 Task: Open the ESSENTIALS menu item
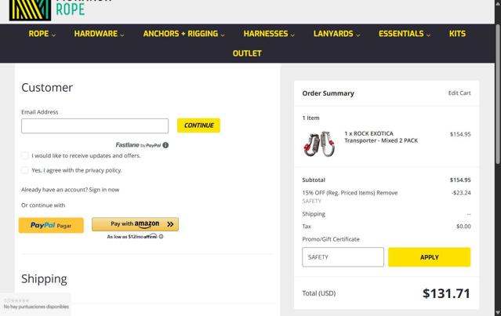tap(401, 34)
